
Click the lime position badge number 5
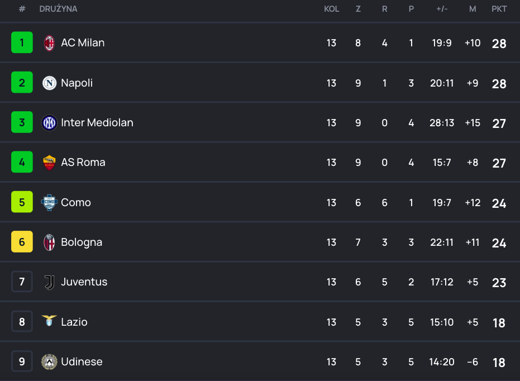point(22,202)
